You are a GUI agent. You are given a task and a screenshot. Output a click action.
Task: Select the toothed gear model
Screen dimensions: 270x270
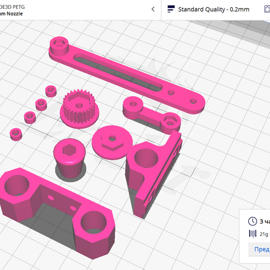click(80, 109)
